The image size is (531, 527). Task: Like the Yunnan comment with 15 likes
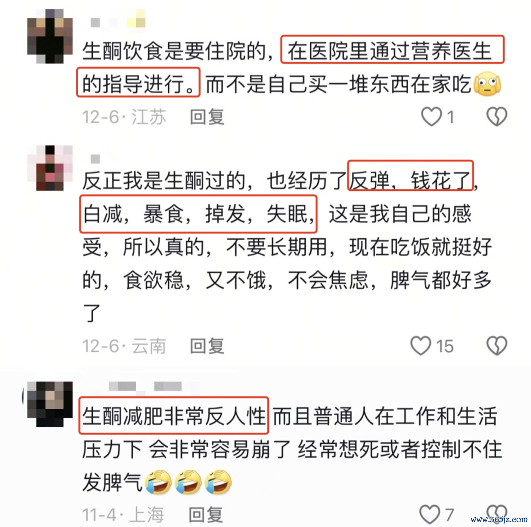[x=420, y=346]
